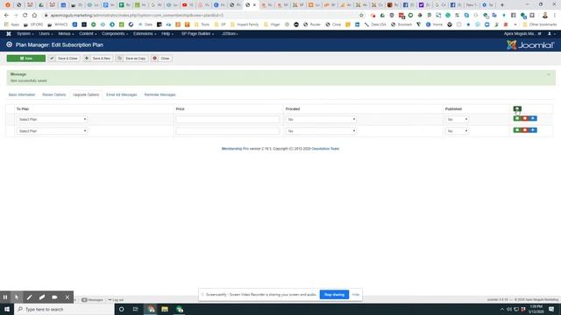Open the Content menu

(88, 33)
